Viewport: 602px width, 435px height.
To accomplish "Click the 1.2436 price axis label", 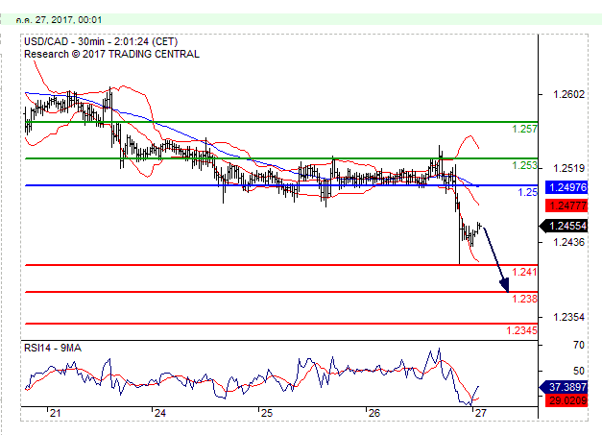I will 568,242.
